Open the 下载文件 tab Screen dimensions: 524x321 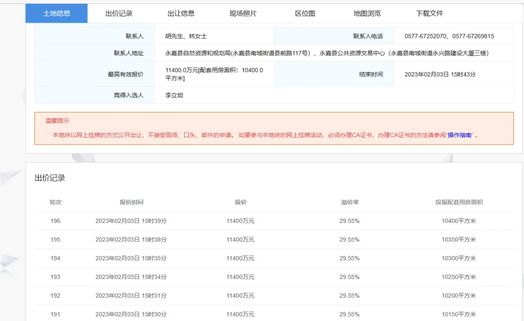[429, 14]
